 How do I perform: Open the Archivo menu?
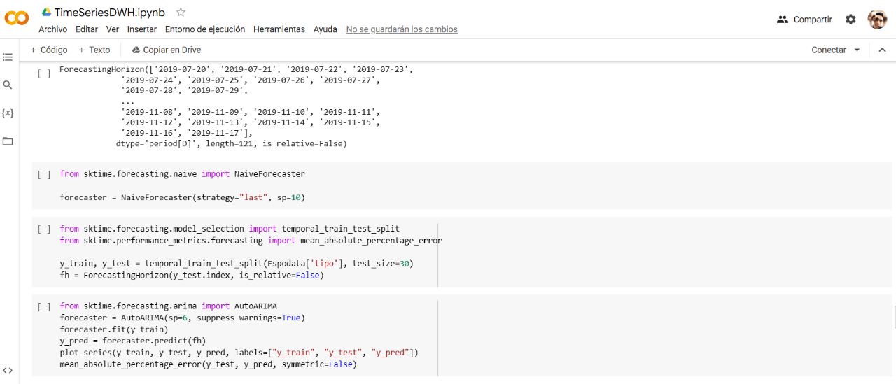(x=52, y=29)
